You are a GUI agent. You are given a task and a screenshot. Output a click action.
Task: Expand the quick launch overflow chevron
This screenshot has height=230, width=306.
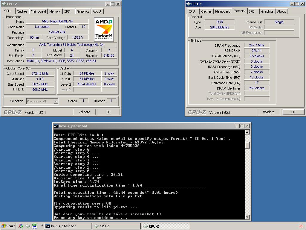[x=42, y=225]
